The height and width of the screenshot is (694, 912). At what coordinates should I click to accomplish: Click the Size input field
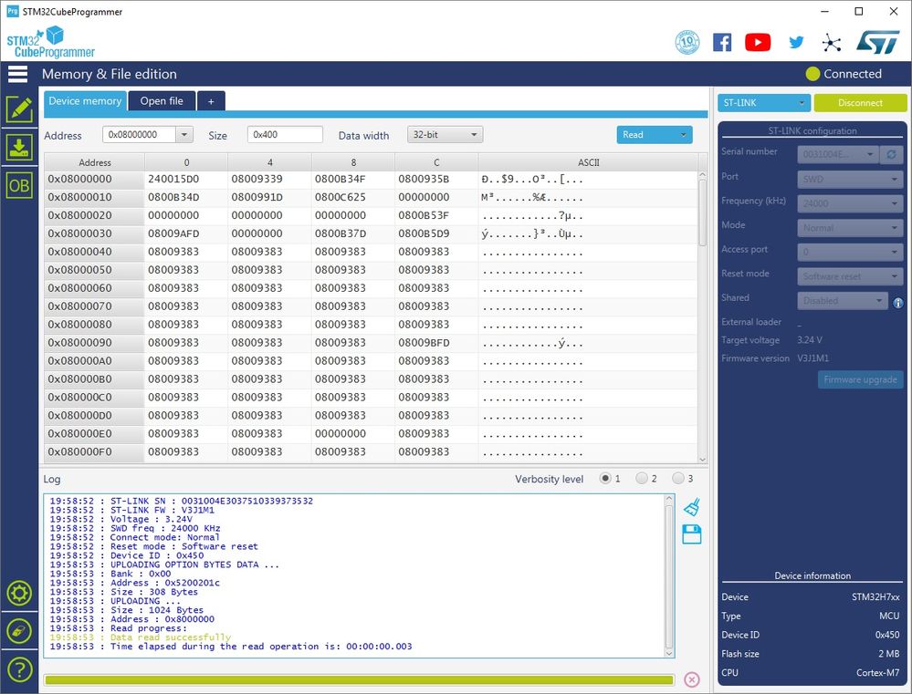tap(285, 134)
